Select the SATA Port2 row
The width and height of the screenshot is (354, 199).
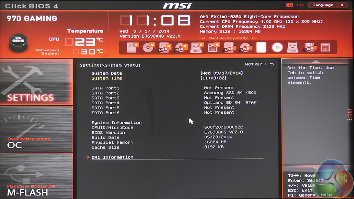(x=174, y=93)
